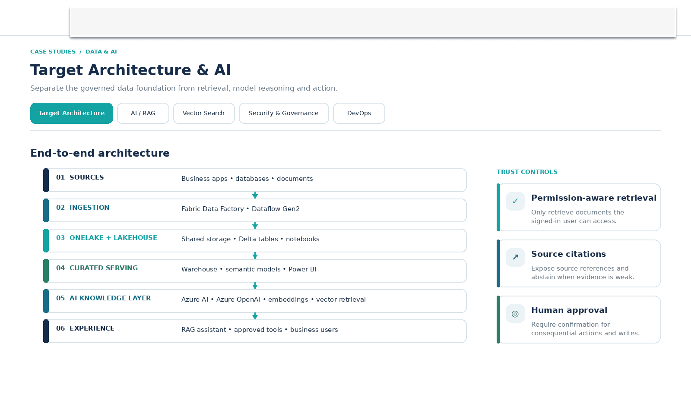This screenshot has width=691, height=394.
Task: Click the TRUST CONTROLS section label
Action: [527, 172]
